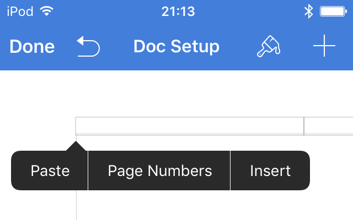Undo the last action with the arrow icon
The height and width of the screenshot is (220, 353).
pyautogui.click(x=88, y=46)
